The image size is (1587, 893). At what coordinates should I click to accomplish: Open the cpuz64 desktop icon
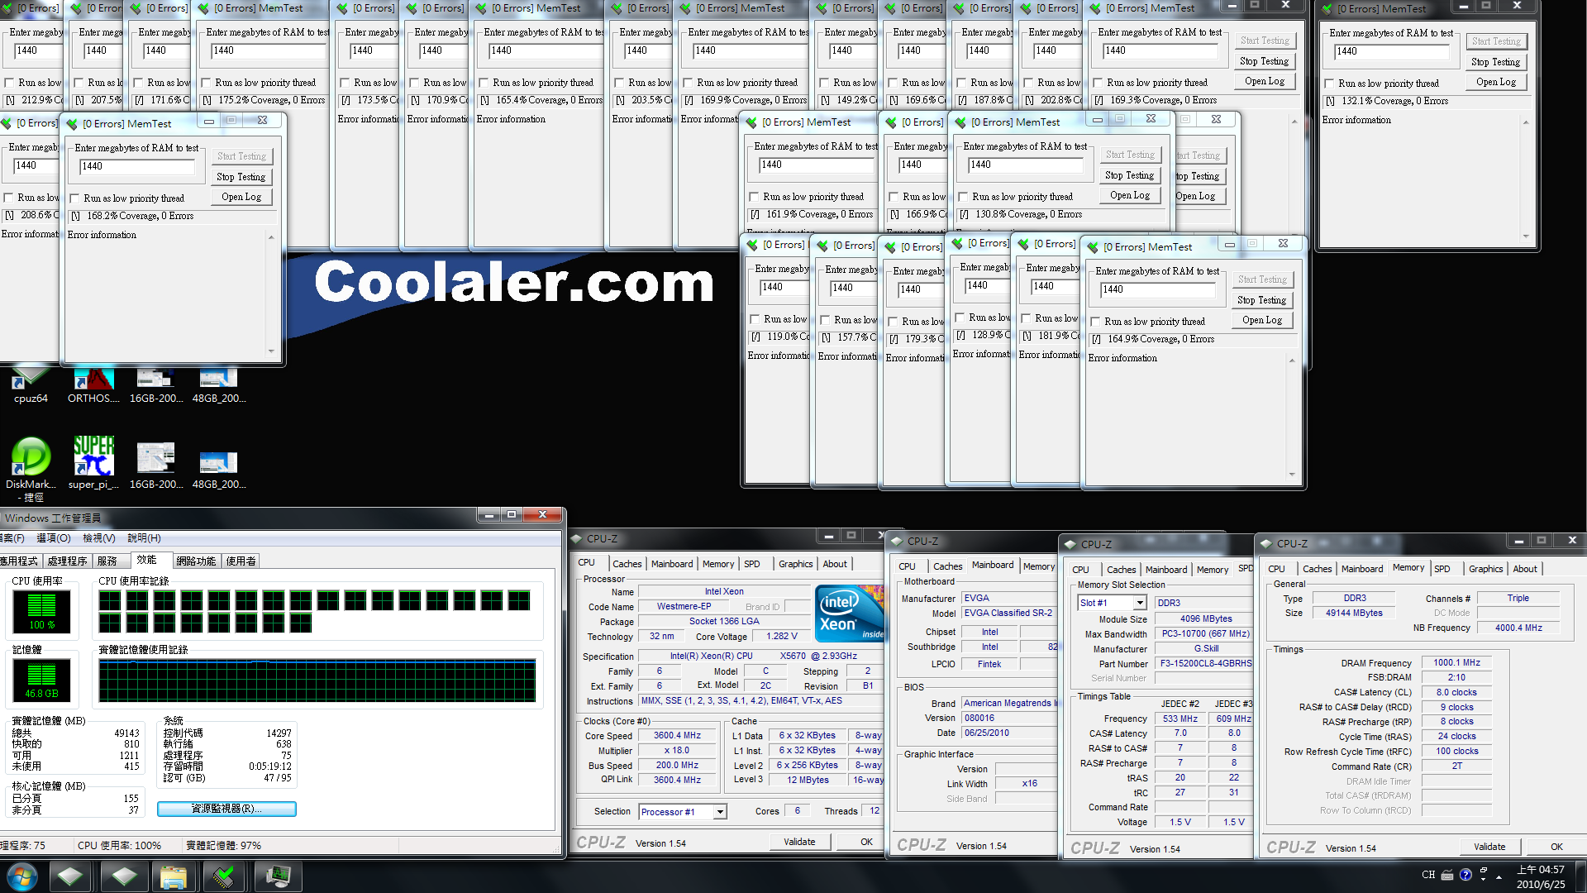pyautogui.click(x=31, y=385)
